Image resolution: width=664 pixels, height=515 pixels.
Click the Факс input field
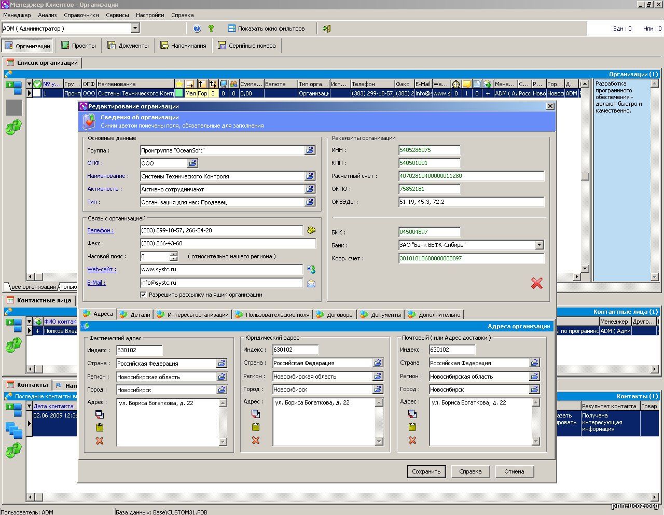228,243
